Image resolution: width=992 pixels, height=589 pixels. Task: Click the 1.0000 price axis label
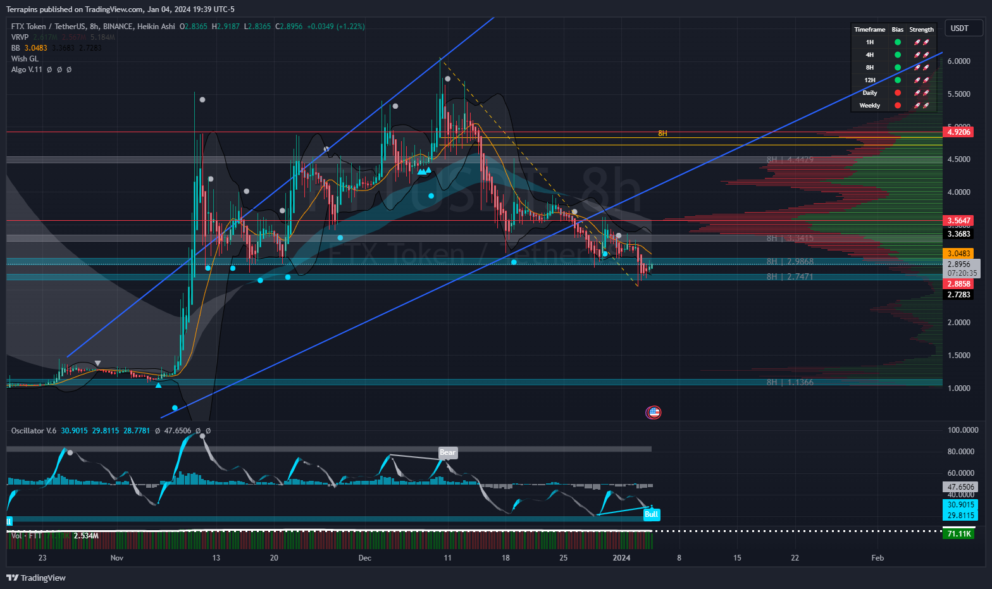pos(958,388)
